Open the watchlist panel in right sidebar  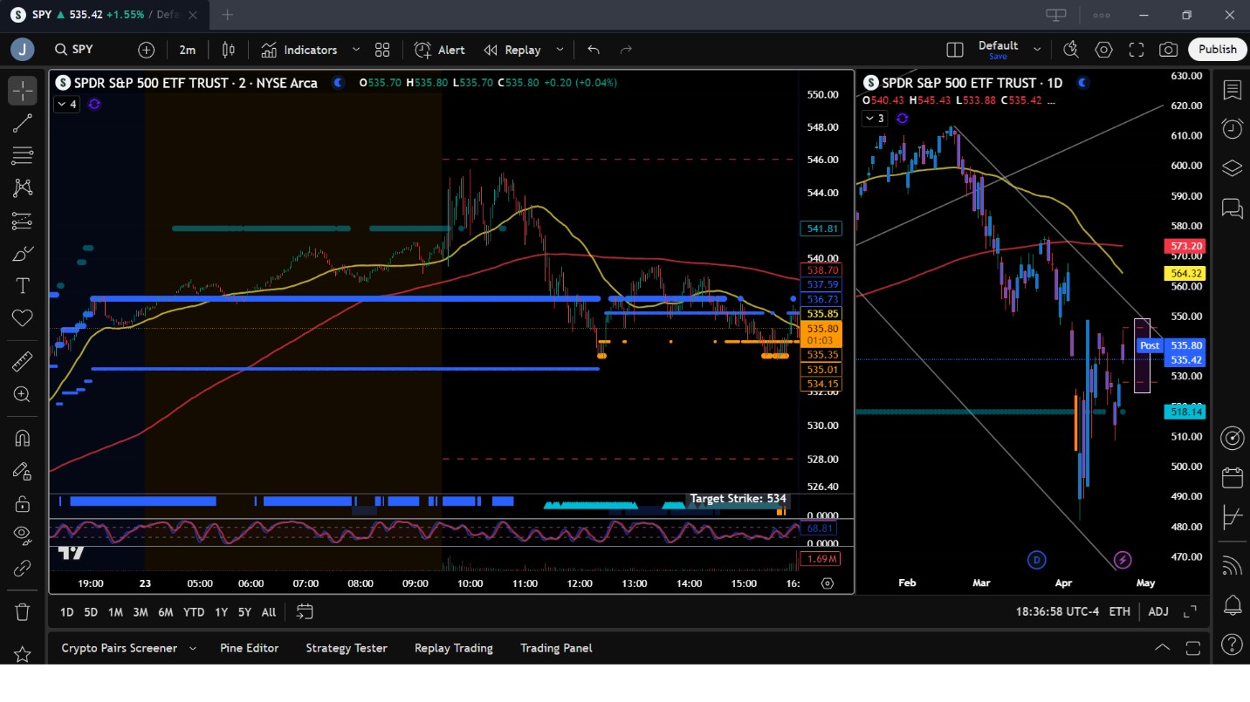coord(1232,90)
